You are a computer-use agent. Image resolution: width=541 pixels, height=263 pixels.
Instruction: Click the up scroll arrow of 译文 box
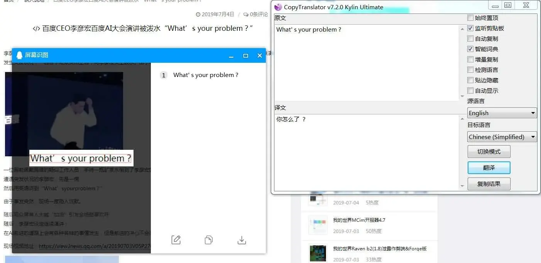click(x=462, y=119)
